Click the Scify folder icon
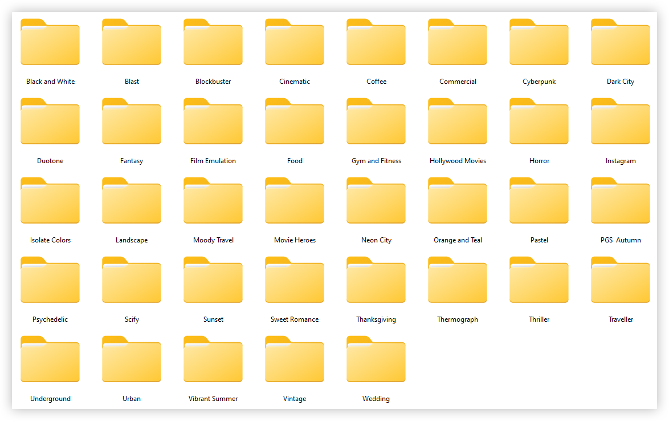This screenshot has width=669, height=421. (132, 280)
